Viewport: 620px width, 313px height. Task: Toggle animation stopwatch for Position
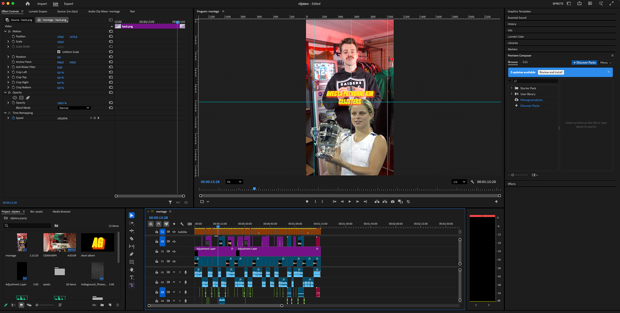coord(13,36)
